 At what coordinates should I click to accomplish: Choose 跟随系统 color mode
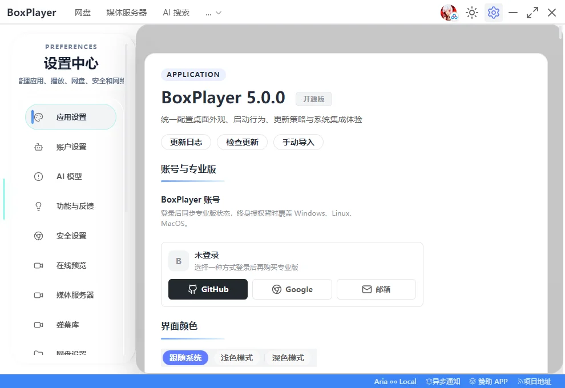tap(185, 358)
